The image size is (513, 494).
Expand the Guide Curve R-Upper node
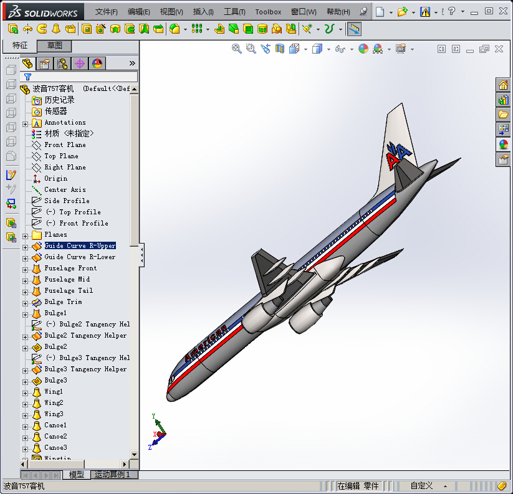coord(25,247)
